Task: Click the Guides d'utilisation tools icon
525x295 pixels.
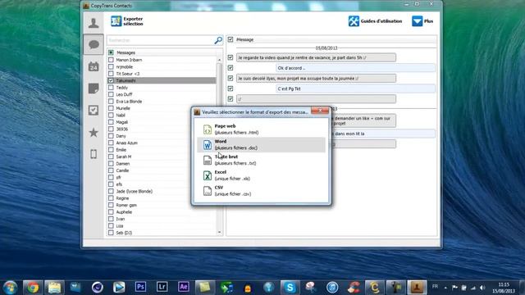Action: coord(354,21)
